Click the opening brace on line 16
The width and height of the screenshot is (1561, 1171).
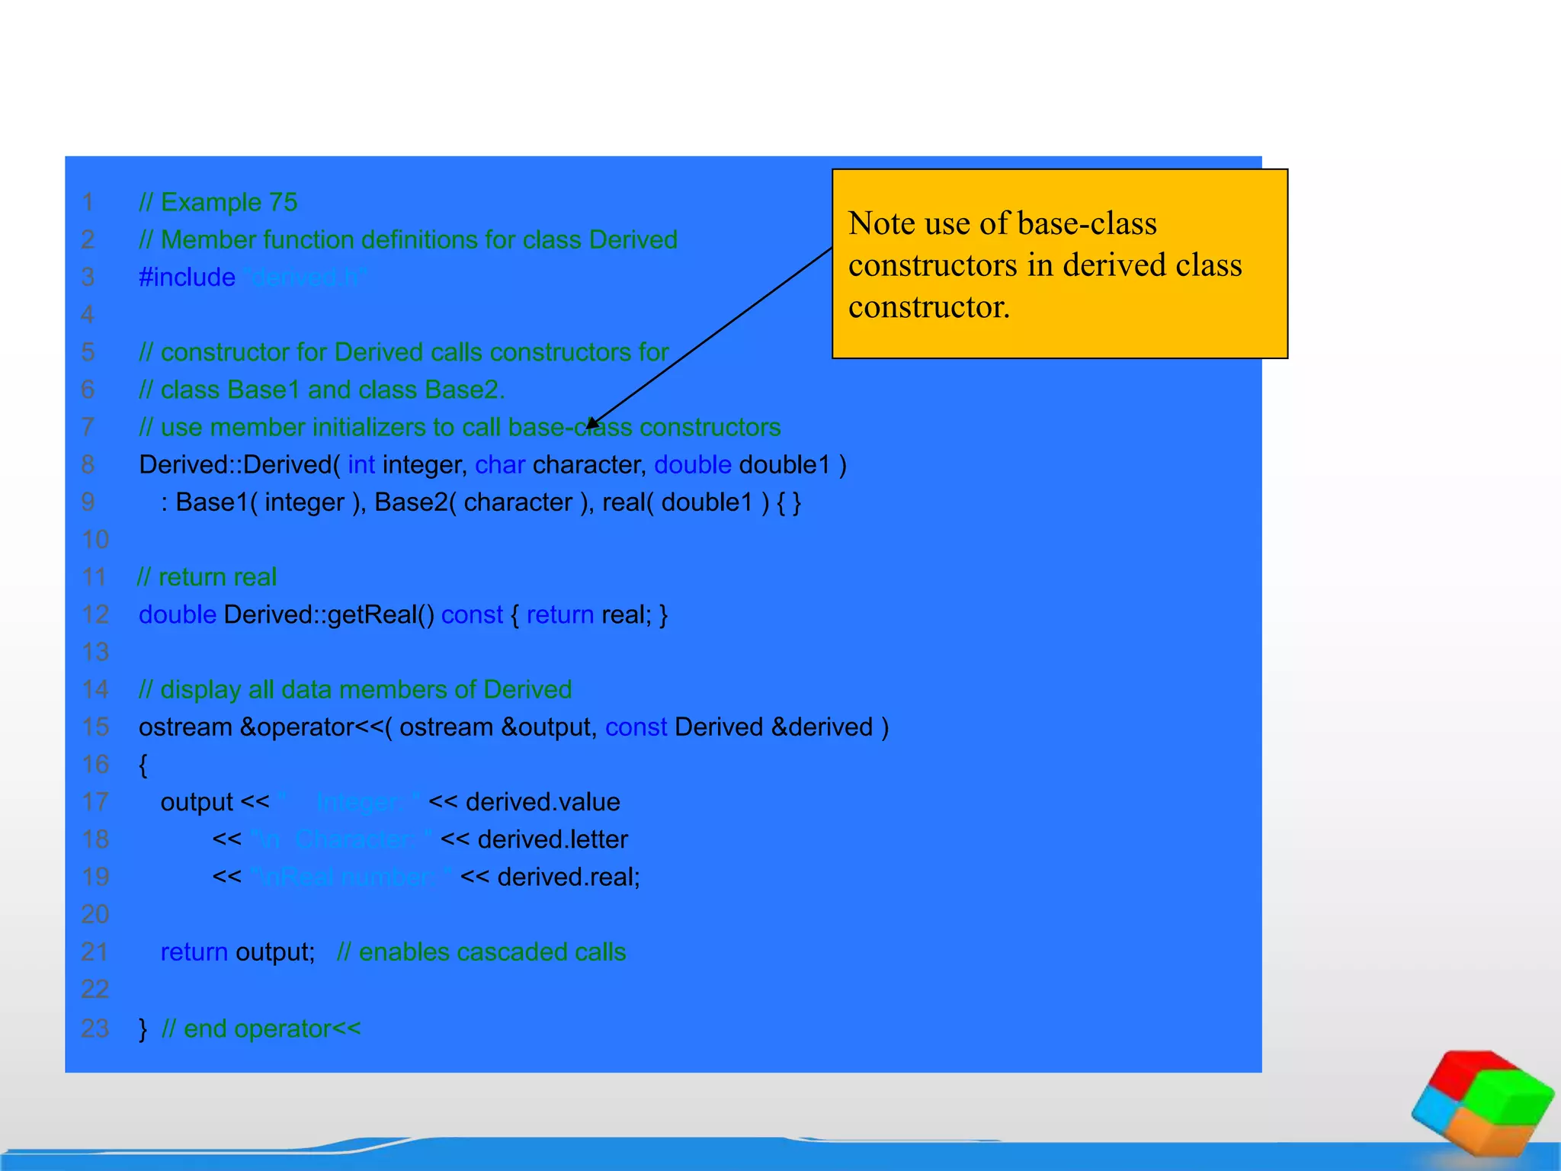pos(143,765)
